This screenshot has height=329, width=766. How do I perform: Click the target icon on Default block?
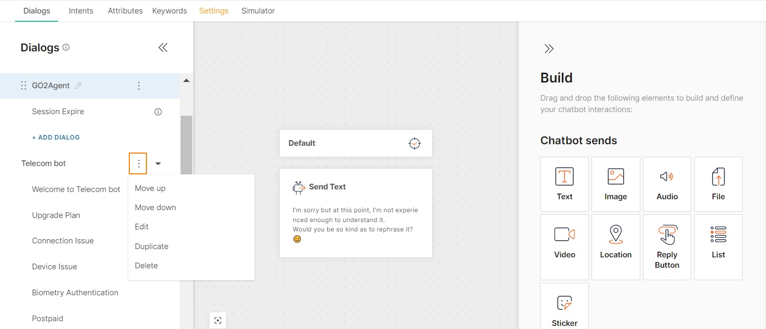(414, 143)
